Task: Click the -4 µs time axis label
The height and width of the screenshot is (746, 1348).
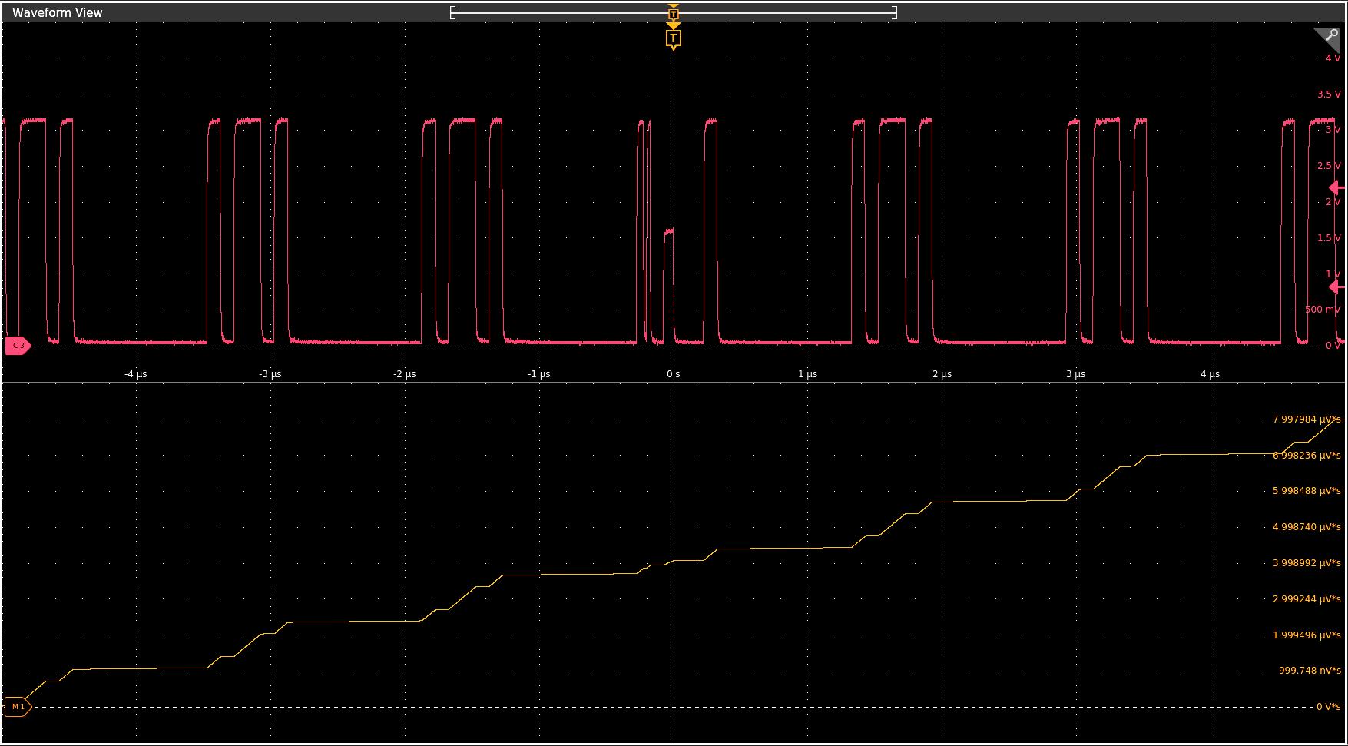Action: pos(136,374)
